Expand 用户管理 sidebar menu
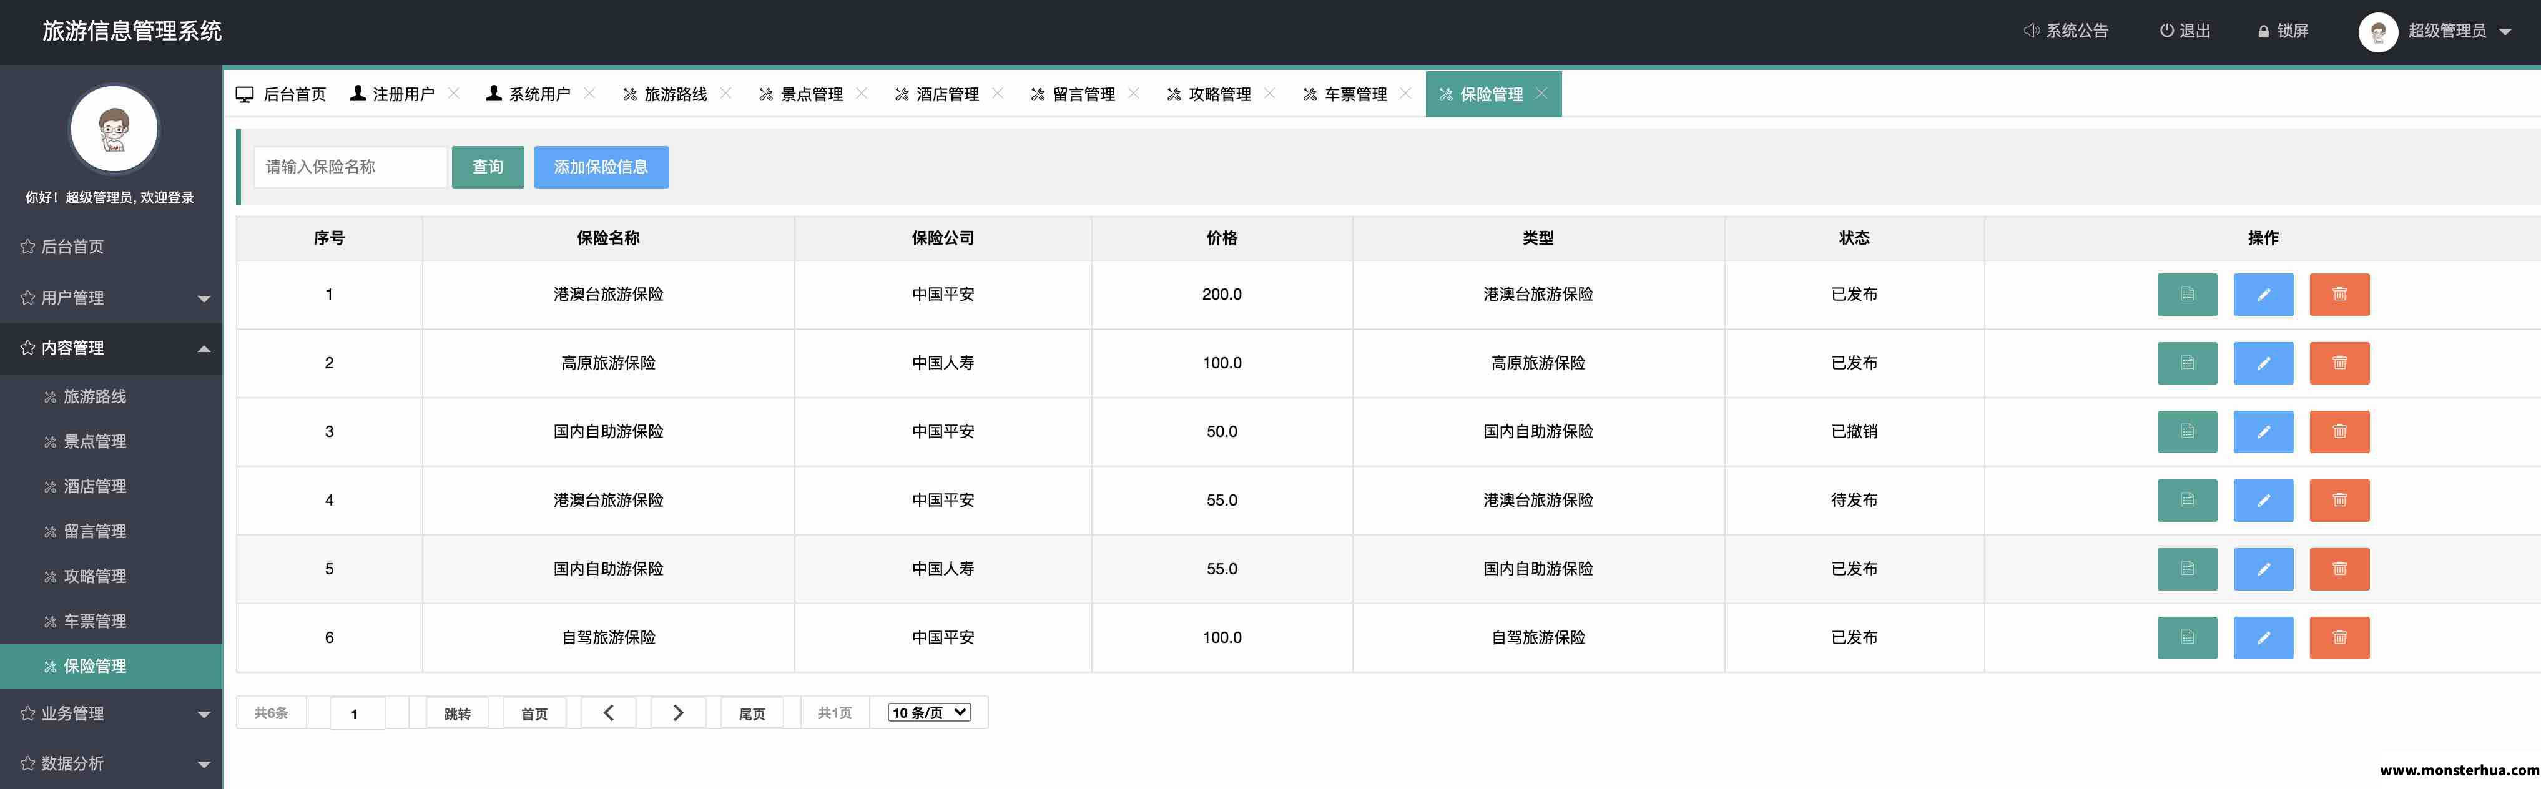The height and width of the screenshot is (789, 2541). 112,297
